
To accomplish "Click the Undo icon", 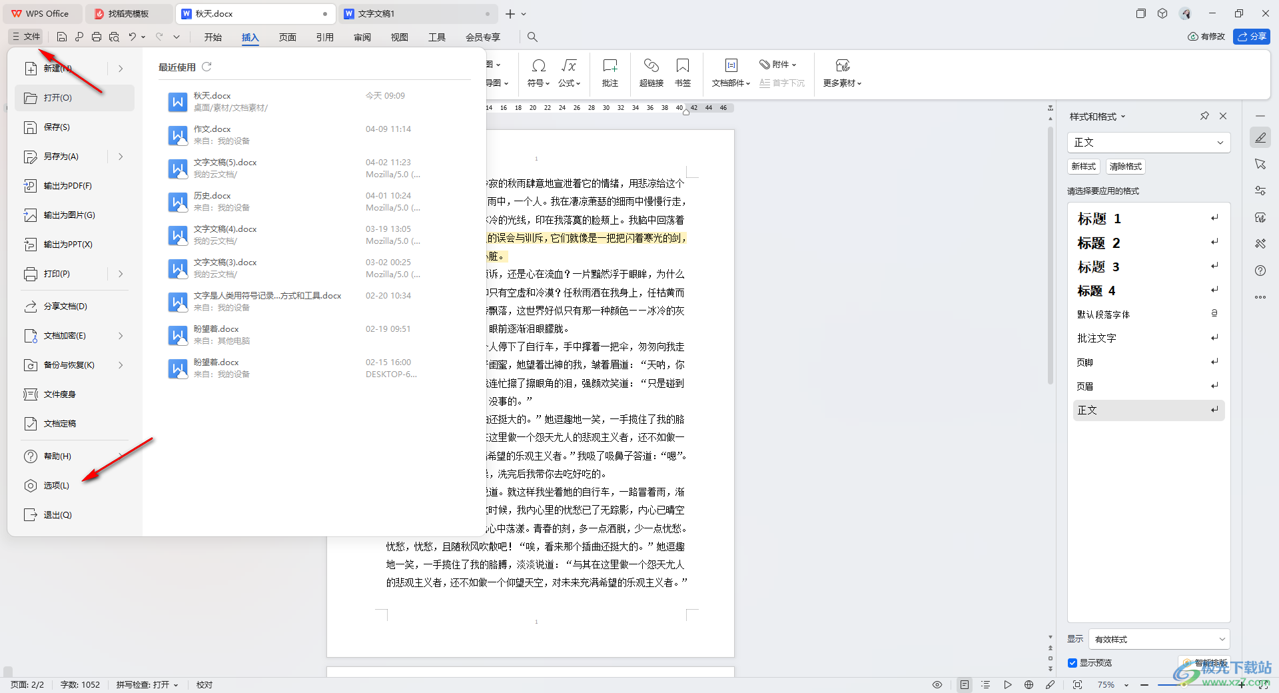I will click(x=133, y=37).
